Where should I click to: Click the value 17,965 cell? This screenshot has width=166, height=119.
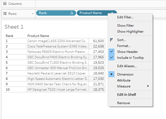coord(97,57)
